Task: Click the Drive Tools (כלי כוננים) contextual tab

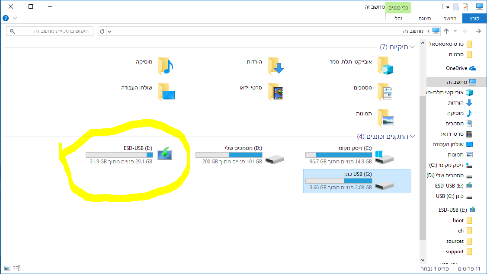Action: [x=398, y=7]
